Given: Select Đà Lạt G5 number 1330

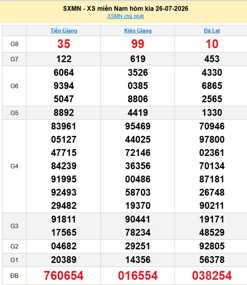Looking at the screenshot, I should pyautogui.click(x=212, y=113).
